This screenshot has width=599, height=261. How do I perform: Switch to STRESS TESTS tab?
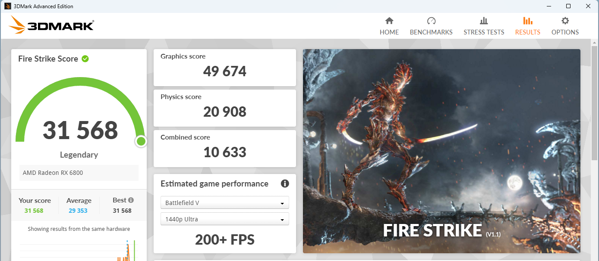[484, 26]
